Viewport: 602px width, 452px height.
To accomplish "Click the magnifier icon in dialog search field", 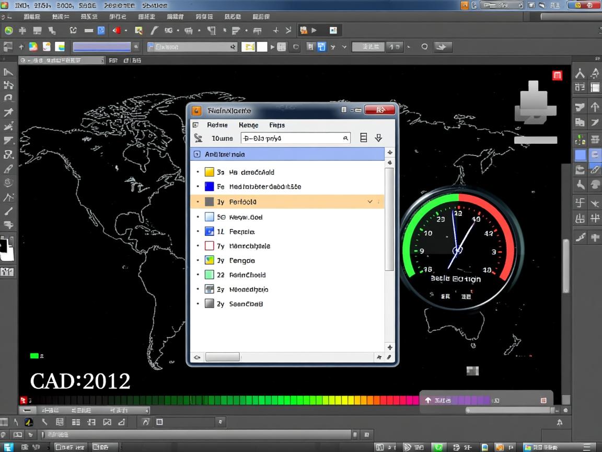I will (x=345, y=138).
